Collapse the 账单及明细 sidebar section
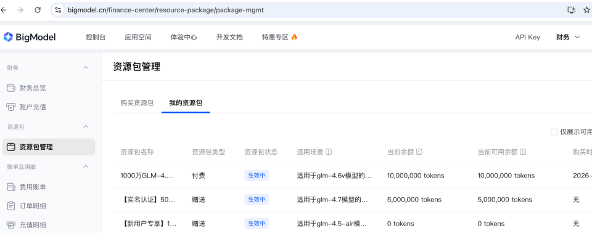The height and width of the screenshot is (233, 592). point(86,166)
